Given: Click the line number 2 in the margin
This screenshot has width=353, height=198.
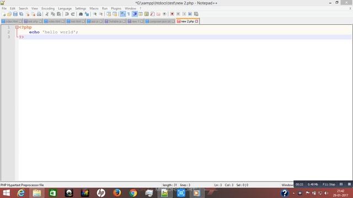Looking at the screenshot, I should 9,32.
